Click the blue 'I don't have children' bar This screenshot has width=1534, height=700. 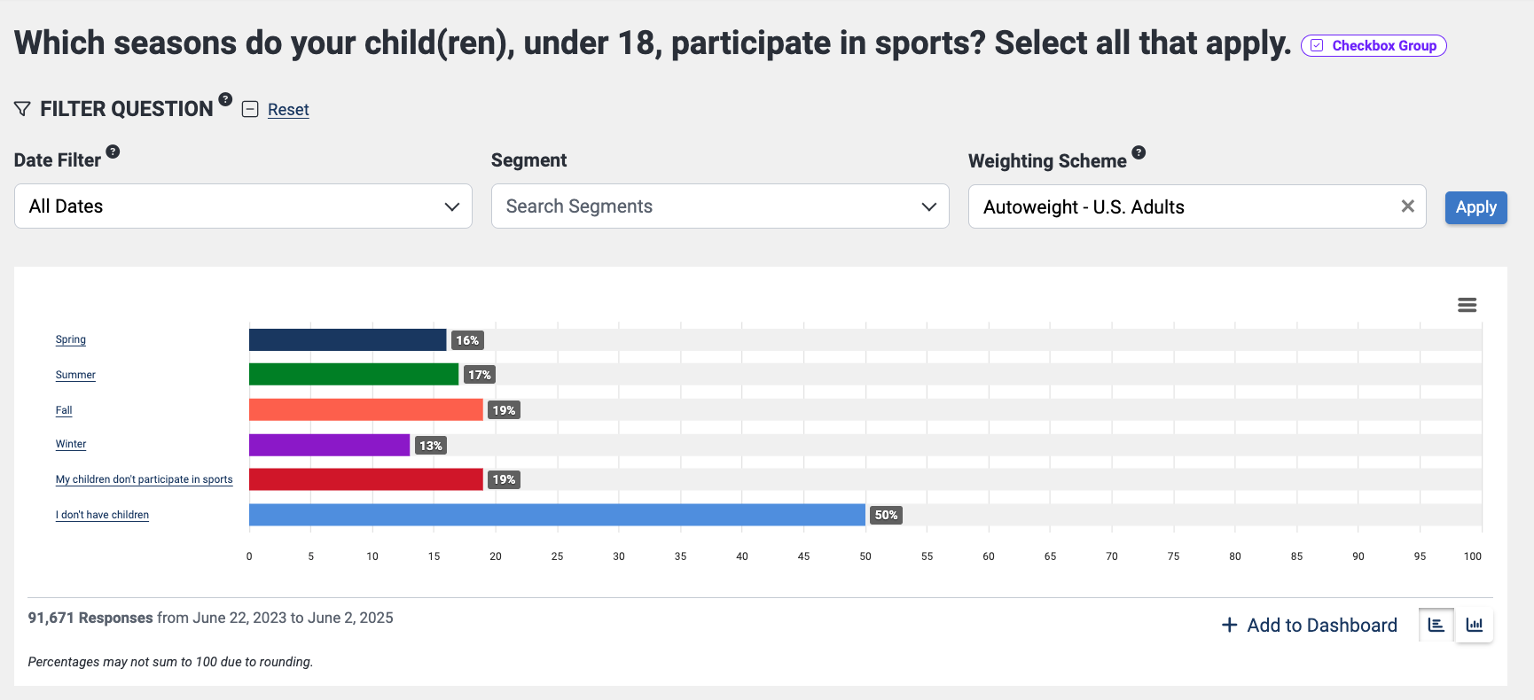557,515
